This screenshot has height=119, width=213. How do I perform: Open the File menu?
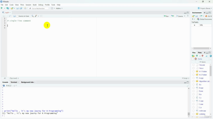[x=2, y=5]
